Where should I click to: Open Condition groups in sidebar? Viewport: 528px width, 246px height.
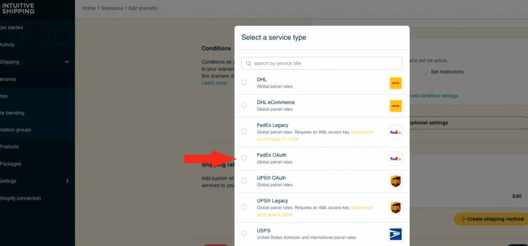point(15,130)
